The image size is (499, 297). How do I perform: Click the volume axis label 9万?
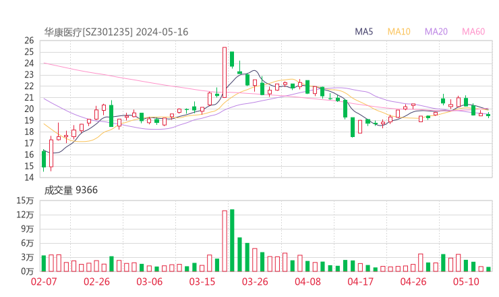pyautogui.click(x=28, y=229)
